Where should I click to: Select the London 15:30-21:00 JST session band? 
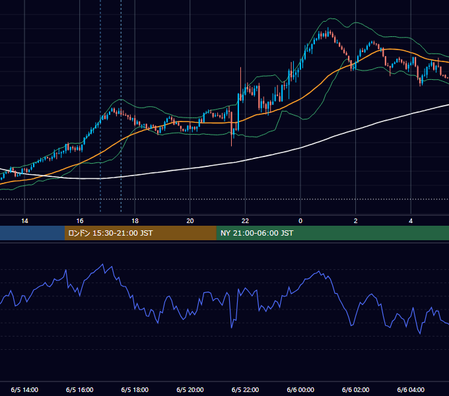140,233
